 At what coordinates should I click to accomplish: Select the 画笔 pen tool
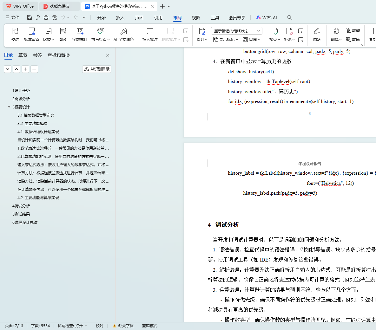(317, 31)
